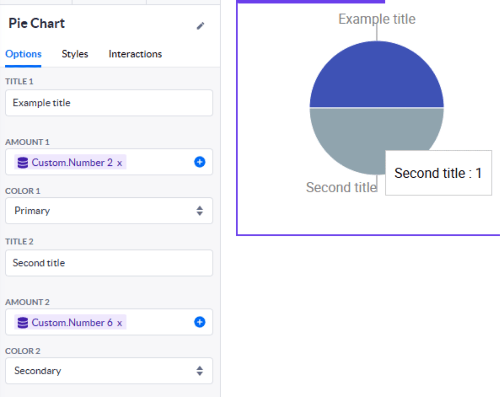Click the pencil icon to rename Pie Chart

(200, 26)
